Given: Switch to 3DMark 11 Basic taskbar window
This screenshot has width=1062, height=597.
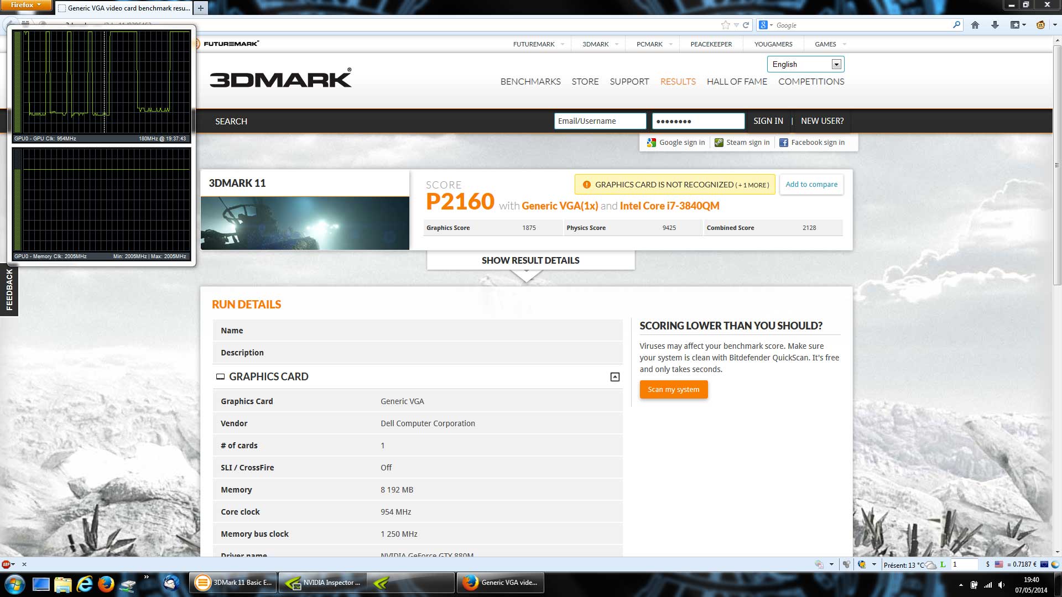Looking at the screenshot, I should pyautogui.click(x=234, y=583).
